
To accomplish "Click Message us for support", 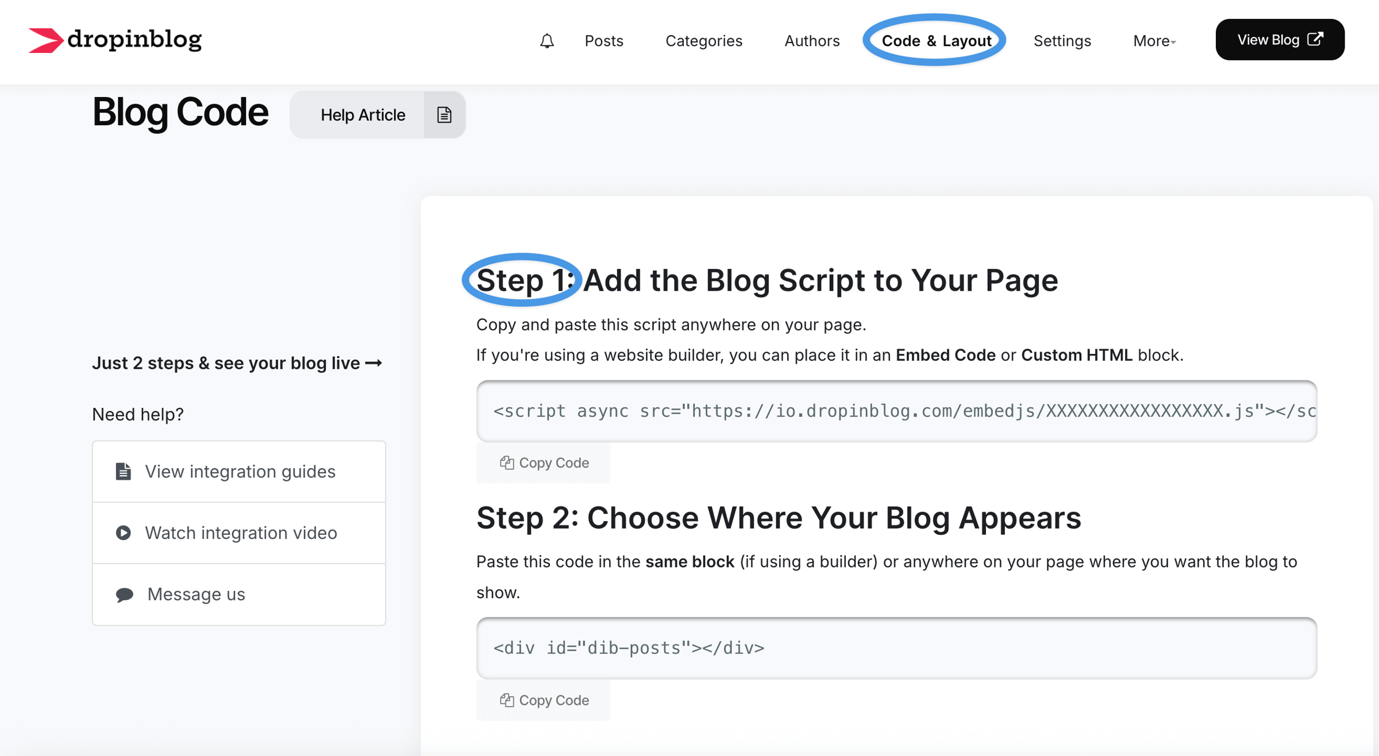I will point(196,594).
